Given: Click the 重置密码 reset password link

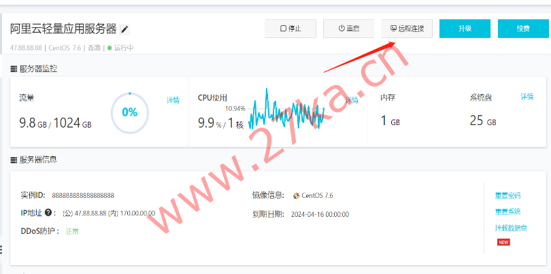Looking at the screenshot, I should point(507,196).
